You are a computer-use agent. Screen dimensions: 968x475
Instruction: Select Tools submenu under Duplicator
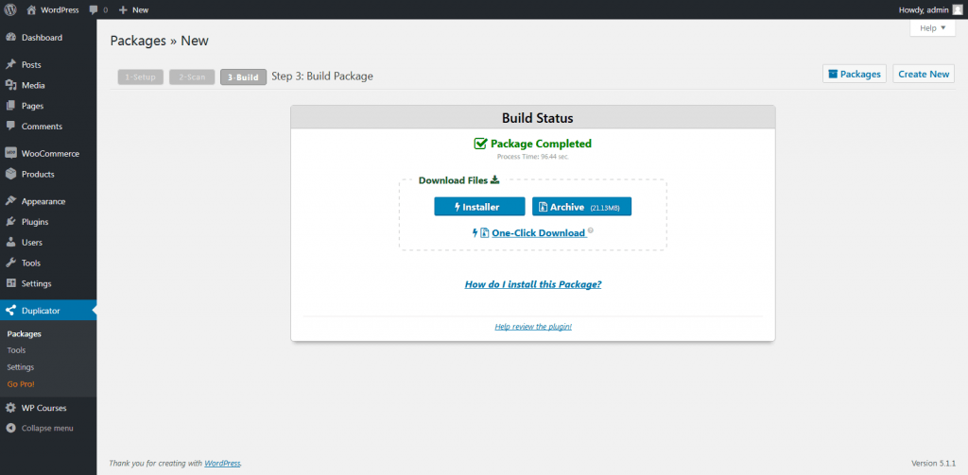tap(16, 350)
